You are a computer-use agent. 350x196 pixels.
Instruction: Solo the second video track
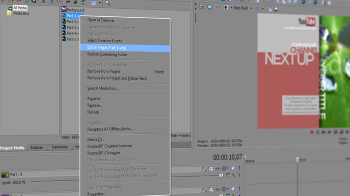click(239, 189)
